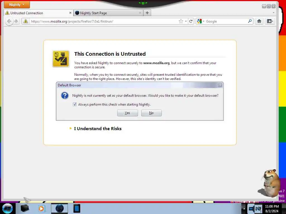The image size is (286, 214).
Task: Click the Forward navigation arrow
Action: 16,21
